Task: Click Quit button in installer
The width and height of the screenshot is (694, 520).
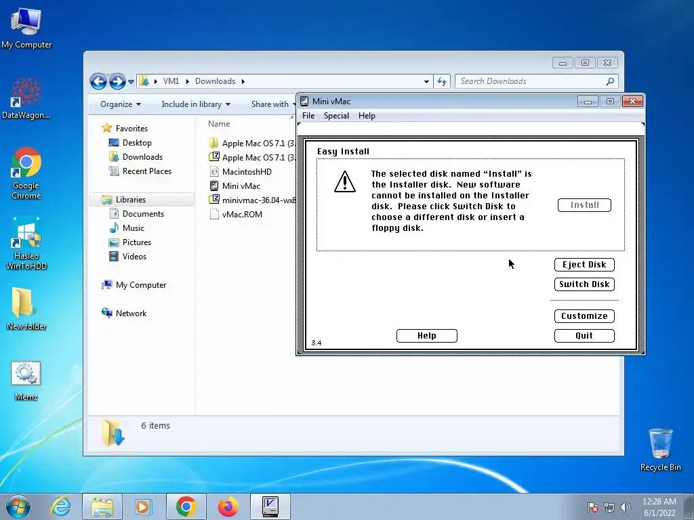Action: (584, 336)
